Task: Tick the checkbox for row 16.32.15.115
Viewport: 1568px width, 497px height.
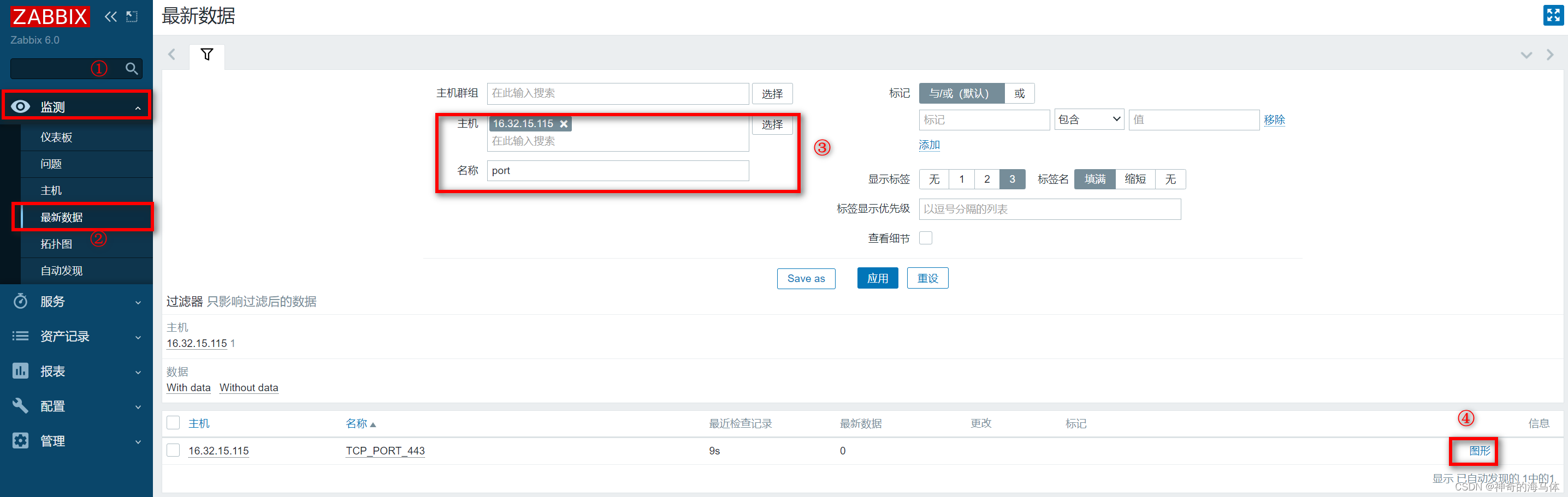Action: pos(174,450)
